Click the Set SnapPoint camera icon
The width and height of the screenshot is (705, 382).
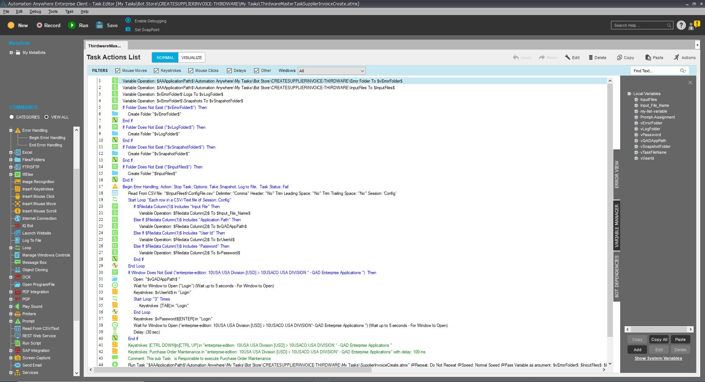pyautogui.click(x=128, y=29)
